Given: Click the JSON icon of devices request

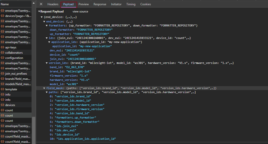Looking at the screenshot, I should pyautogui.click(x=3, y=105).
